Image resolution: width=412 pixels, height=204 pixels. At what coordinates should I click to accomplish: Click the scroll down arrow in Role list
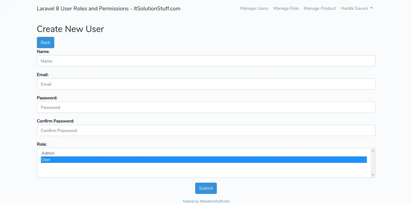pos(372,175)
